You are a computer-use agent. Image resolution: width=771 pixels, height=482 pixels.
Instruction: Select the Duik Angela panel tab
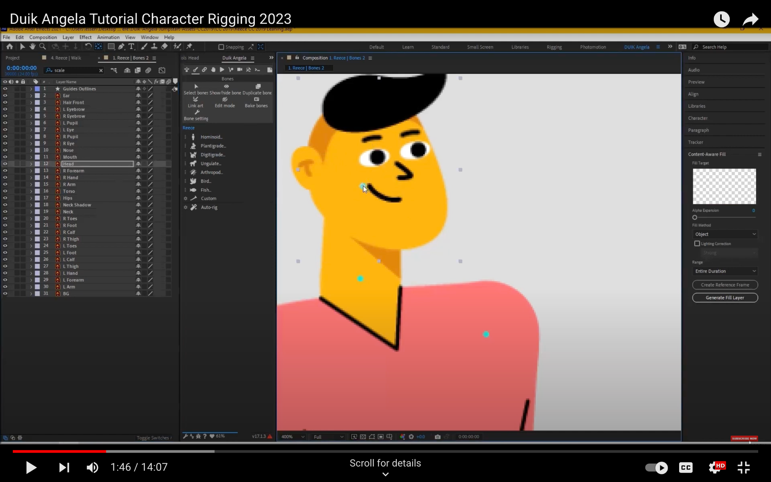tap(234, 58)
